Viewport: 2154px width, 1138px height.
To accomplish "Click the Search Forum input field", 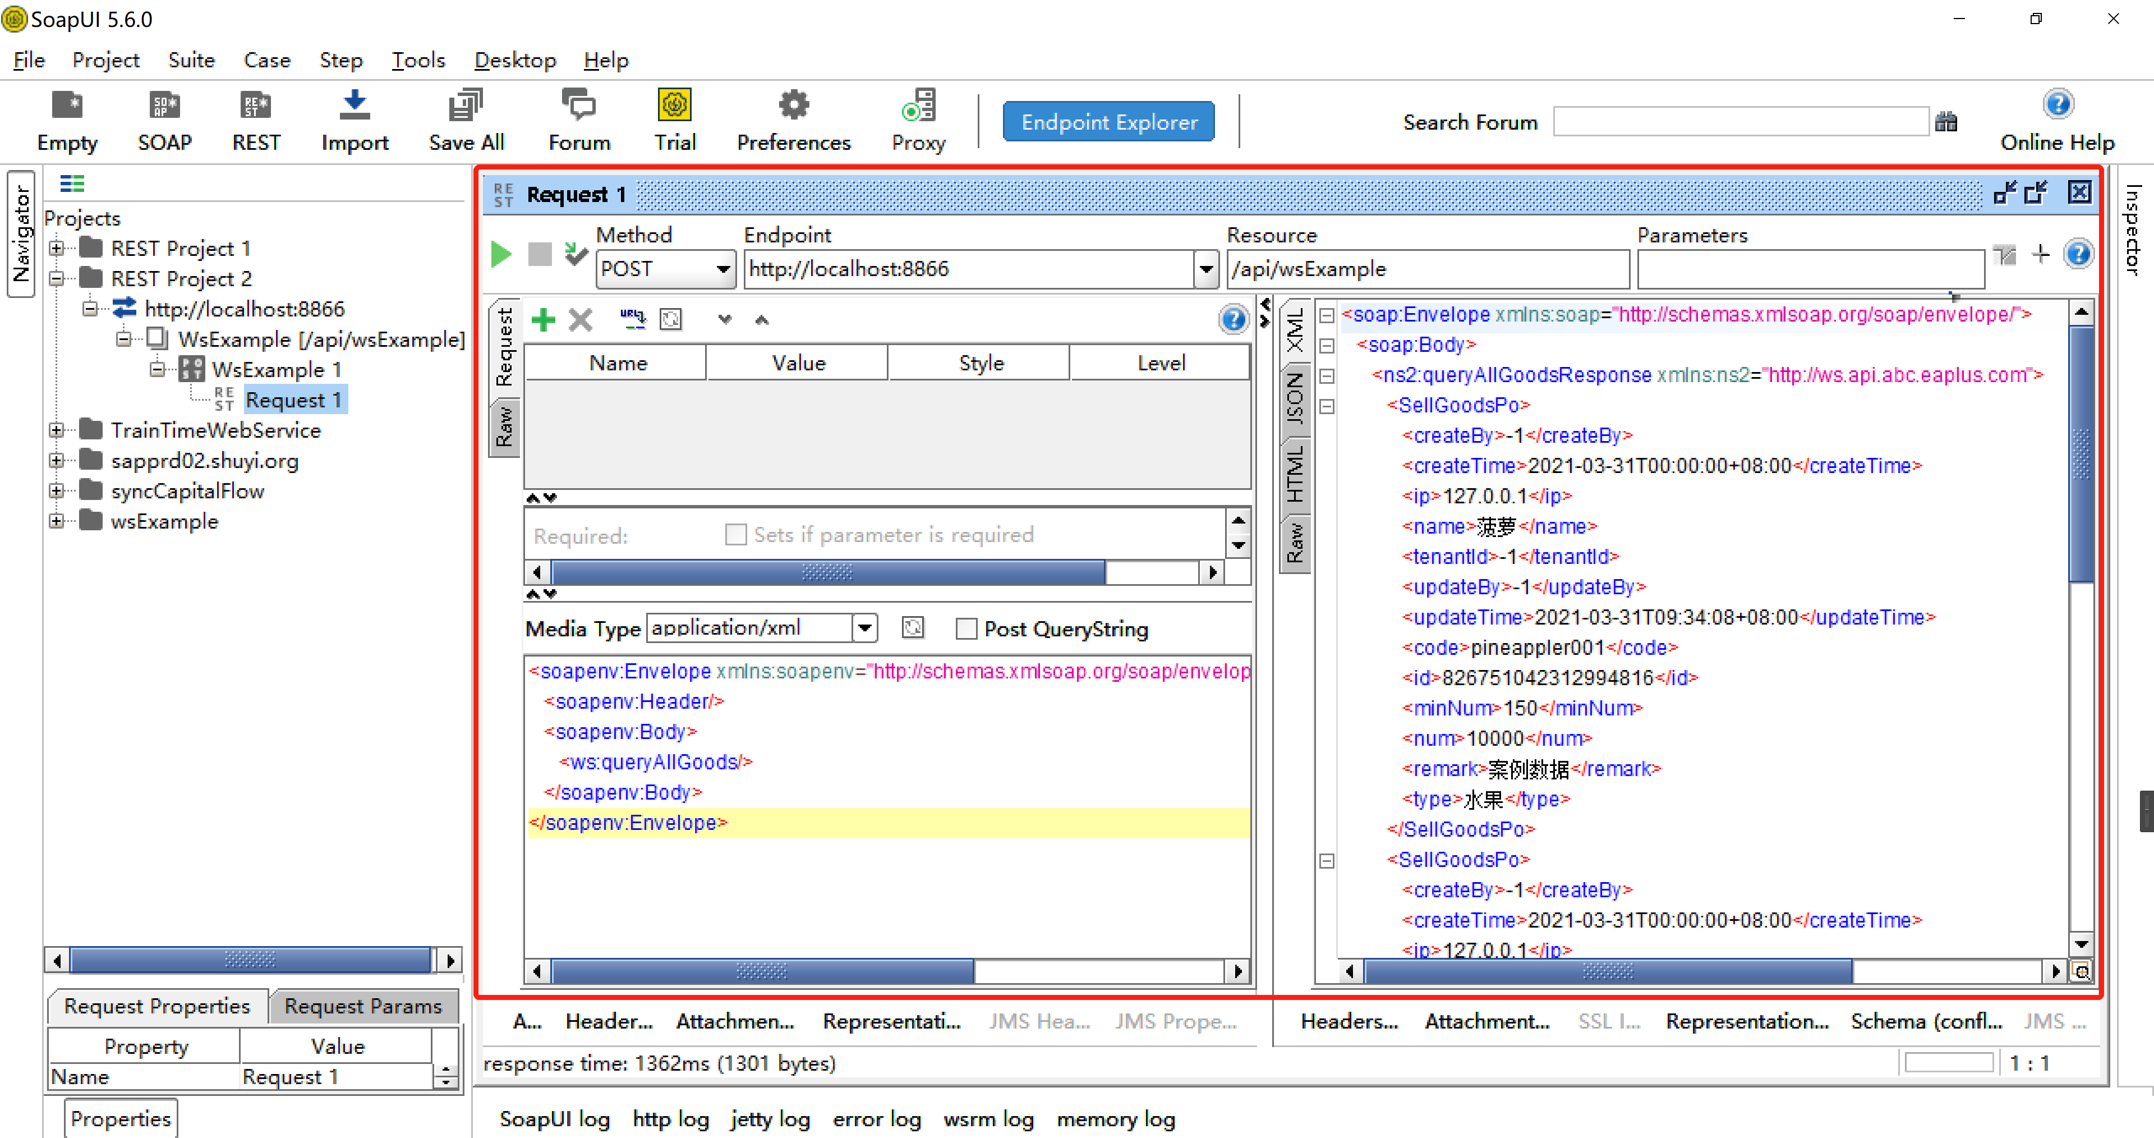I will click(x=1740, y=122).
